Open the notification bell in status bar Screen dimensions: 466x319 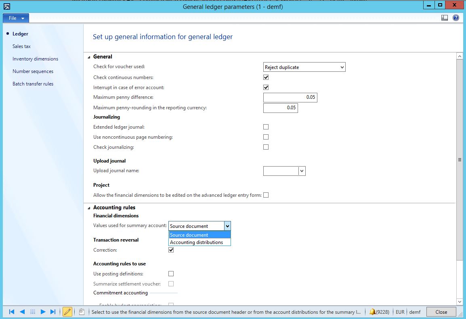click(x=372, y=312)
